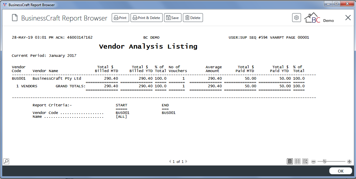356x179 pixels.
Task: Click the document icon beside the header title
Action: (x=15, y=18)
